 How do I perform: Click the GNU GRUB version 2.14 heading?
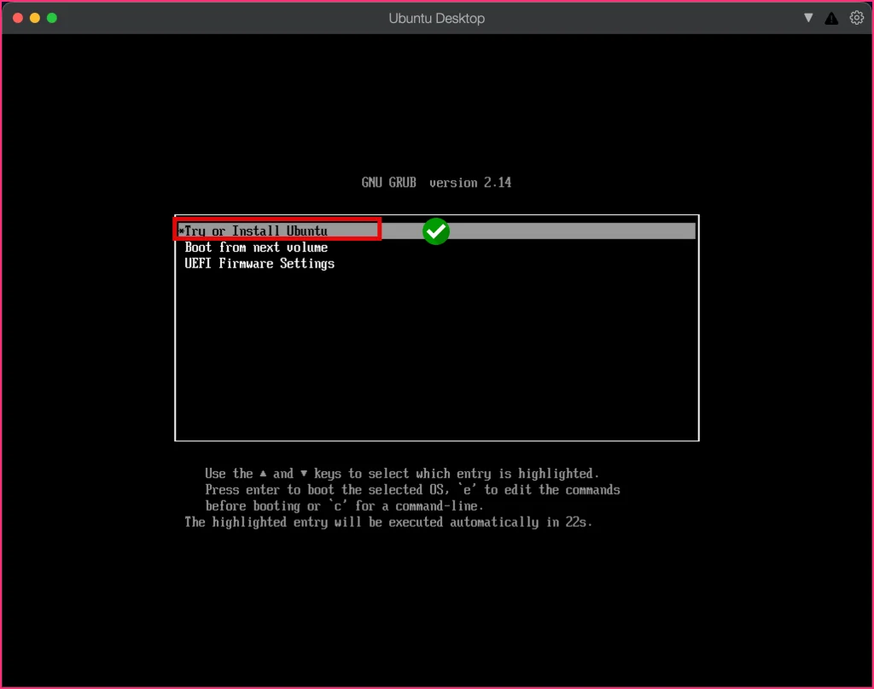click(436, 183)
